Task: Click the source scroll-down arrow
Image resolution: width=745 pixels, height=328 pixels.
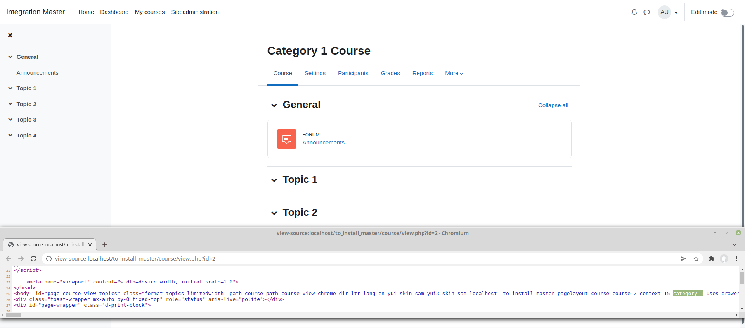Action: [742, 309]
